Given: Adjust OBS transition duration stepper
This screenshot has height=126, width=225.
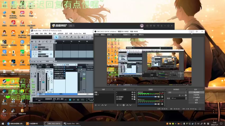Looking at the screenshot, I should 186,98.
